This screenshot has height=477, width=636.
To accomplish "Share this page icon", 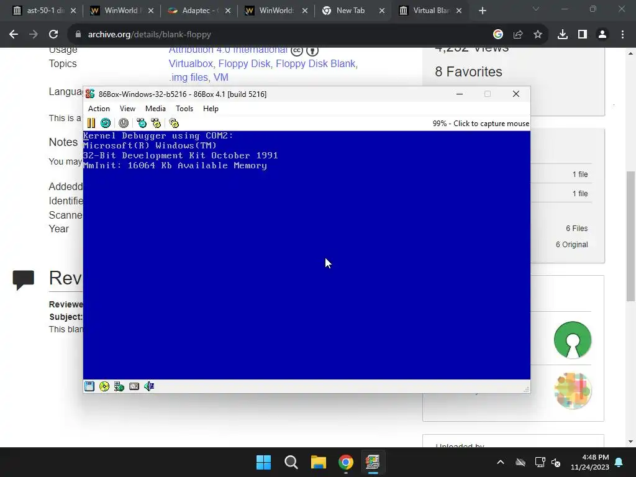I will click(518, 35).
